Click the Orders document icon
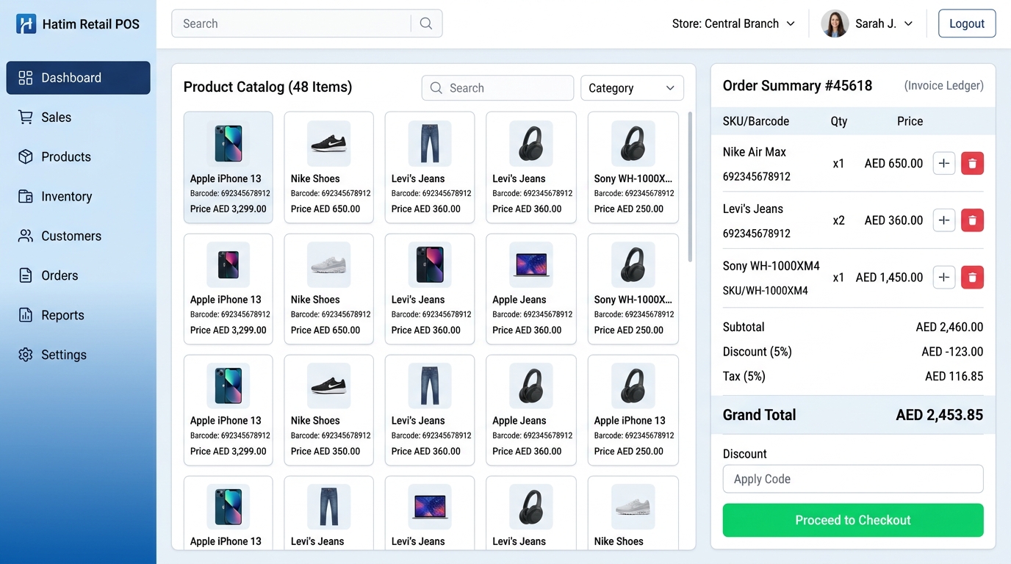The height and width of the screenshot is (564, 1011). point(26,276)
